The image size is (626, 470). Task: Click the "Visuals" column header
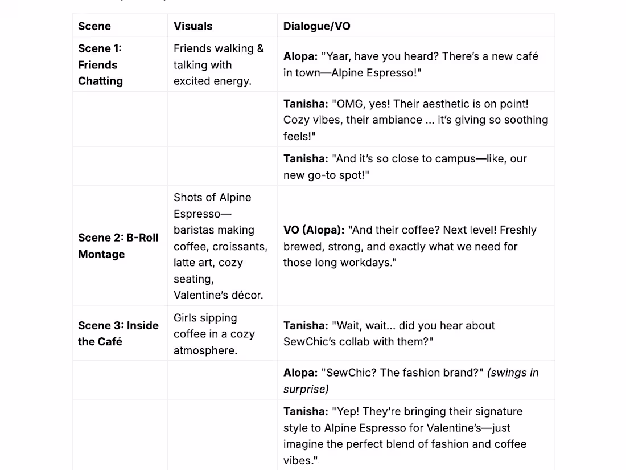coord(193,26)
